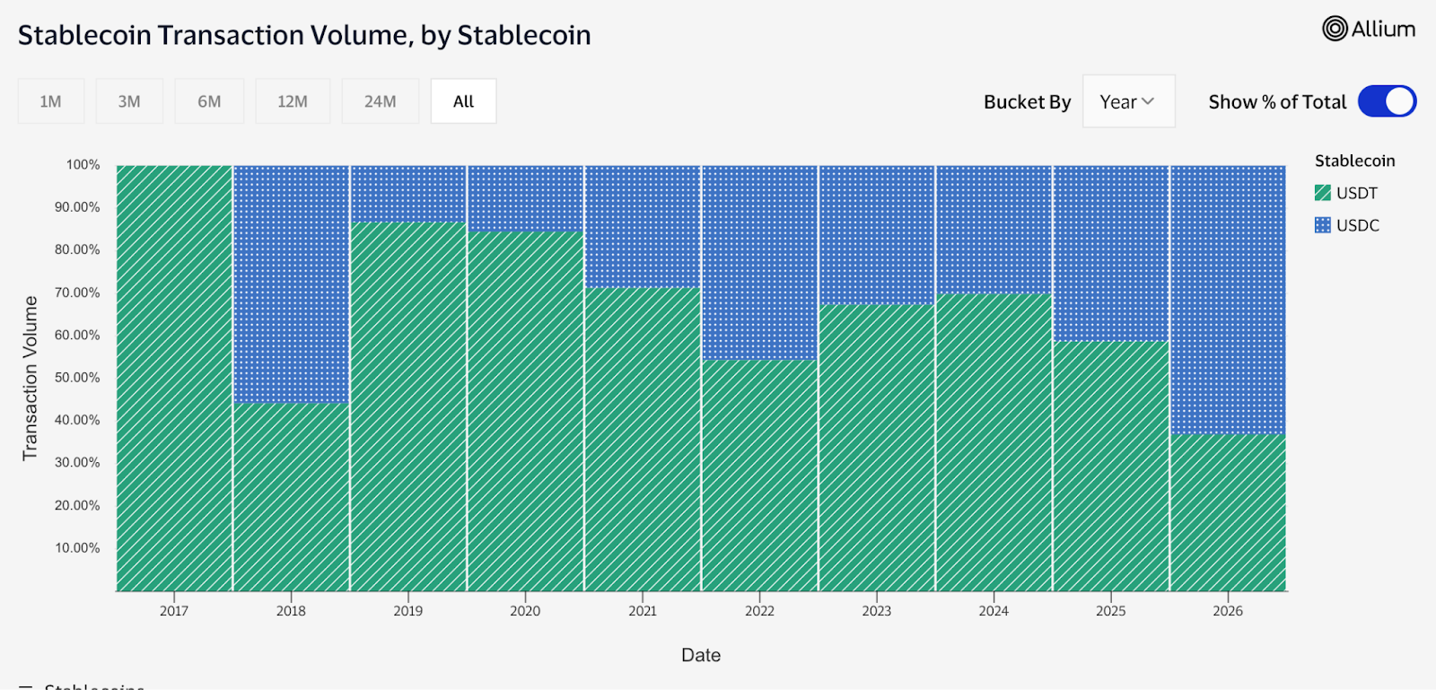Open the Bucket By Year dropdown
The width and height of the screenshot is (1436, 690).
click(1128, 101)
